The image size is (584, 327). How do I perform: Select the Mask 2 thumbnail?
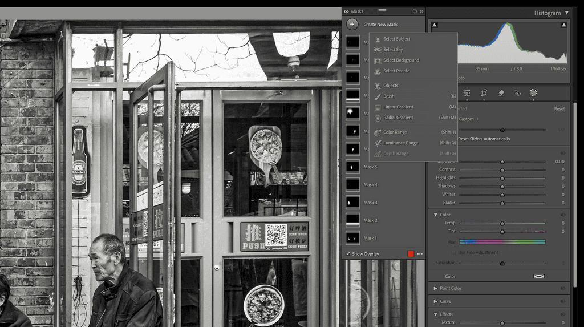pyautogui.click(x=352, y=220)
